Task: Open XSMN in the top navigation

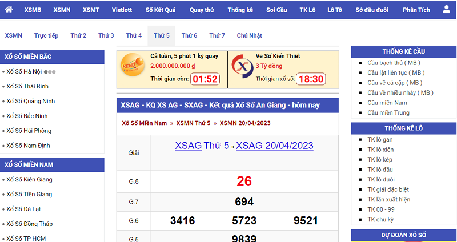Action: pos(62,10)
